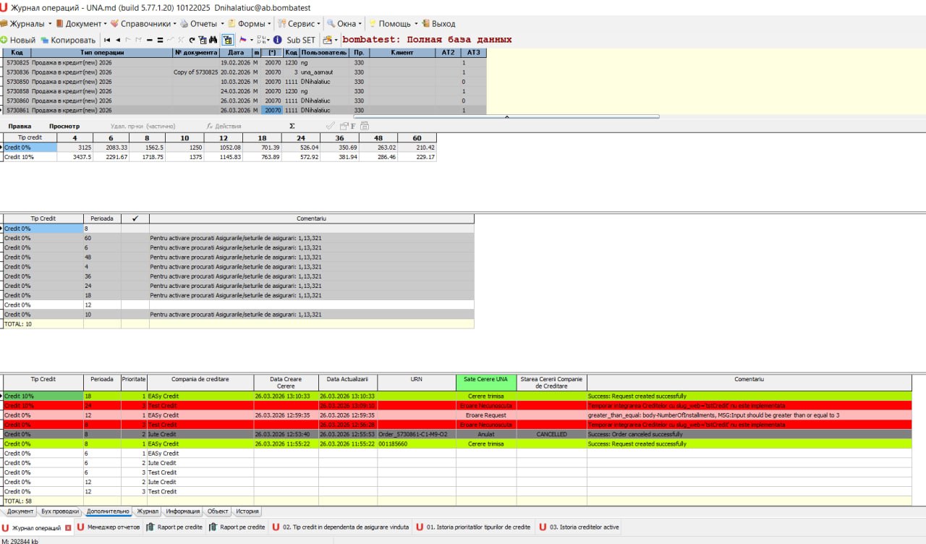Click the horizontal scrollbar below the journal grid
The height and width of the screenshot is (544, 926).
(506, 116)
